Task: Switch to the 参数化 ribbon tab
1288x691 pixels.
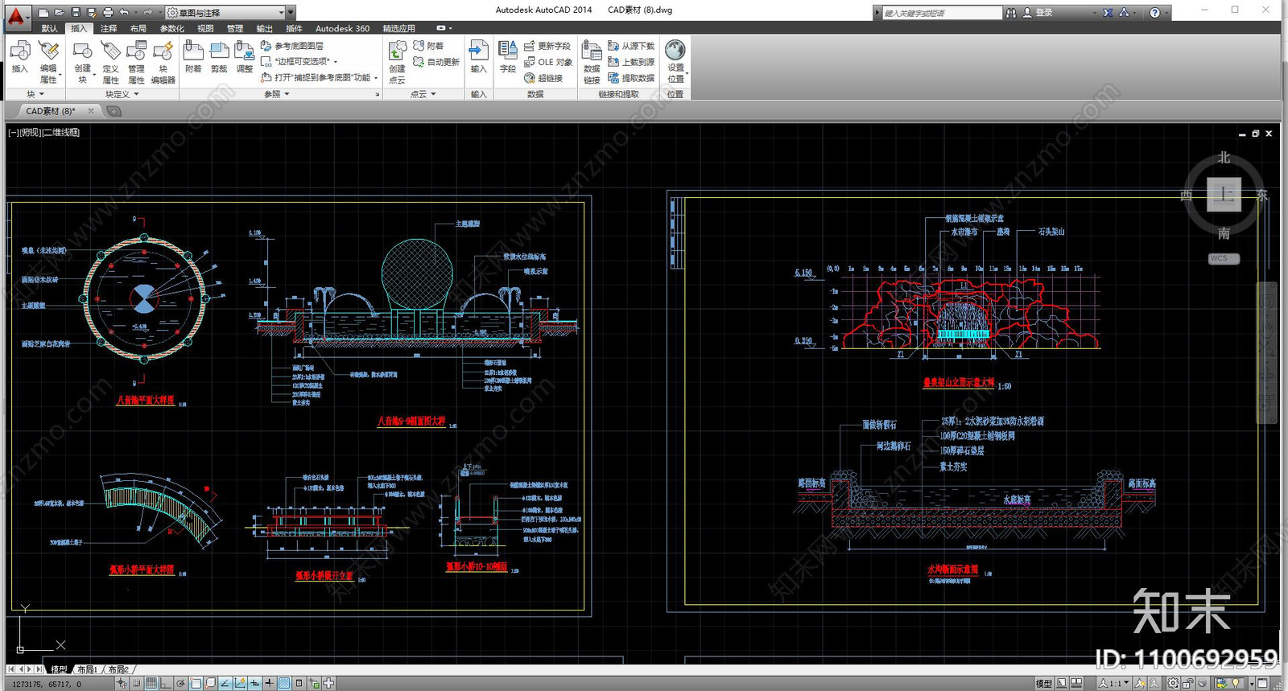Action: (x=171, y=28)
